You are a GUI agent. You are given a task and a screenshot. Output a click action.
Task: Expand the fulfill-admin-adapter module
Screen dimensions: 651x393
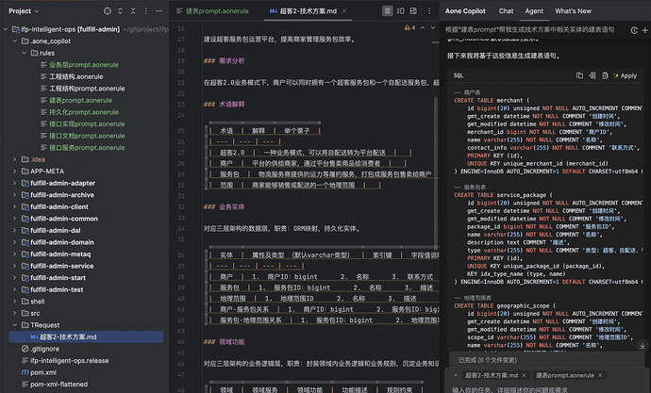pos(15,183)
